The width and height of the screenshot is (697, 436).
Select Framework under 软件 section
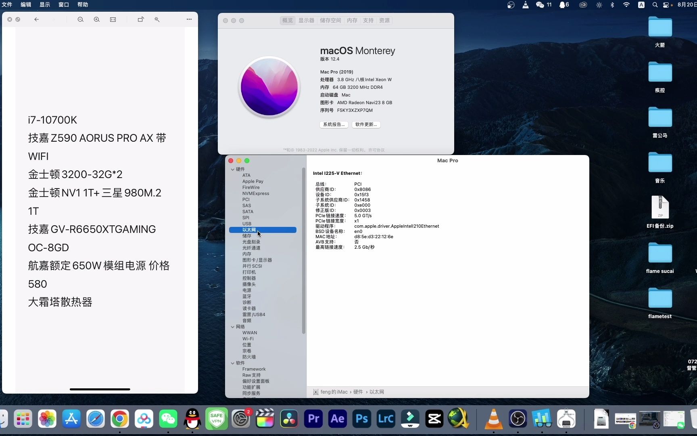pos(254,369)
